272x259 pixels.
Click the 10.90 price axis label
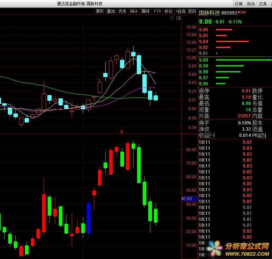tap(191, 27)
